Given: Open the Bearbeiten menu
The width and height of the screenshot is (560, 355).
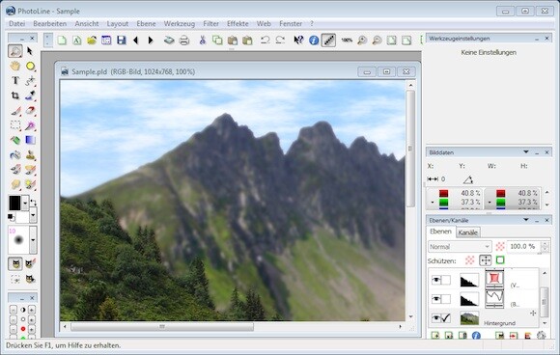Looking at the screenshot, I should coord(49,24).
